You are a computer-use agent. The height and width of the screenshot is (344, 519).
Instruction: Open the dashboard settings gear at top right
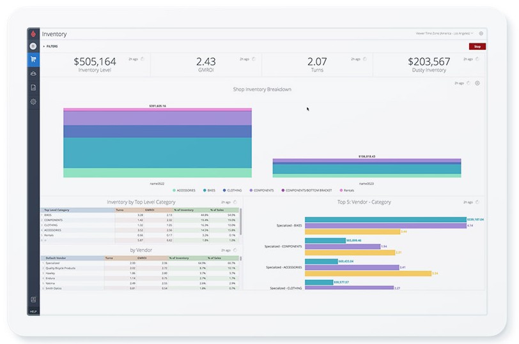tap(481, 33)
